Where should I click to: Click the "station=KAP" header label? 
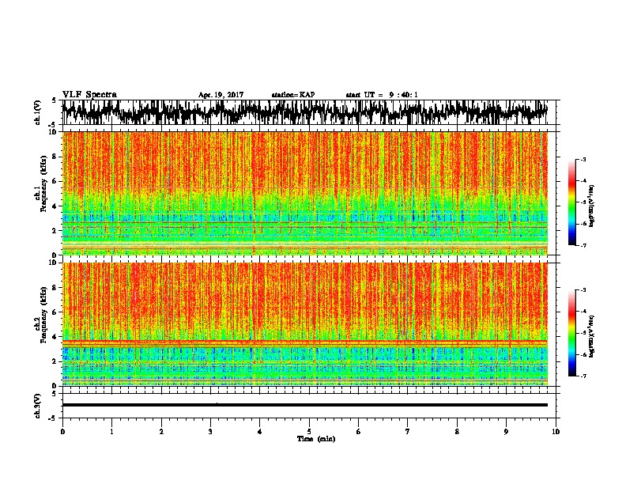(293, 95)
